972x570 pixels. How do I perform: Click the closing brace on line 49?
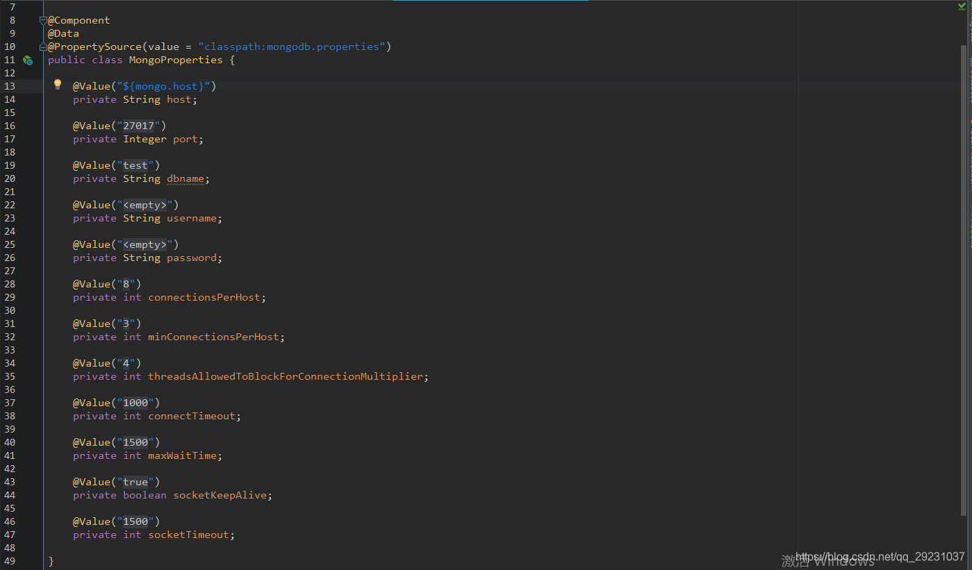pos(49,560)
